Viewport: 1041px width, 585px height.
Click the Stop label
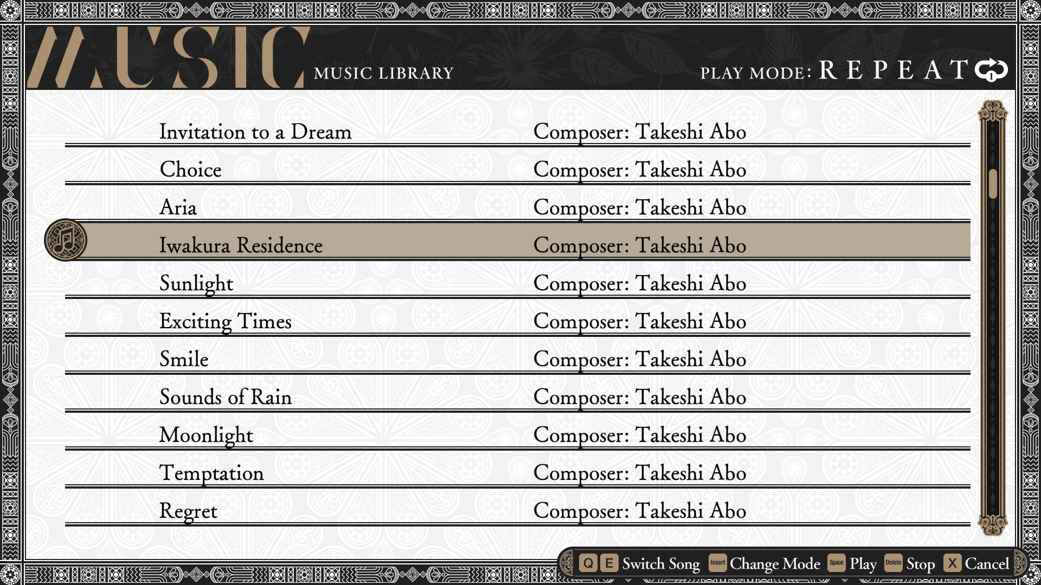(x=921, y=564)
